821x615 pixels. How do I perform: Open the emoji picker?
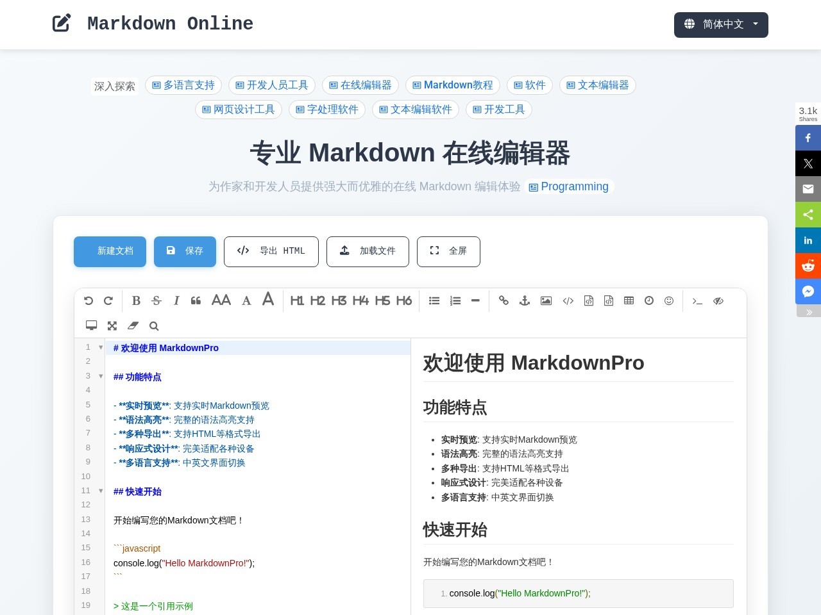[669, 300]
